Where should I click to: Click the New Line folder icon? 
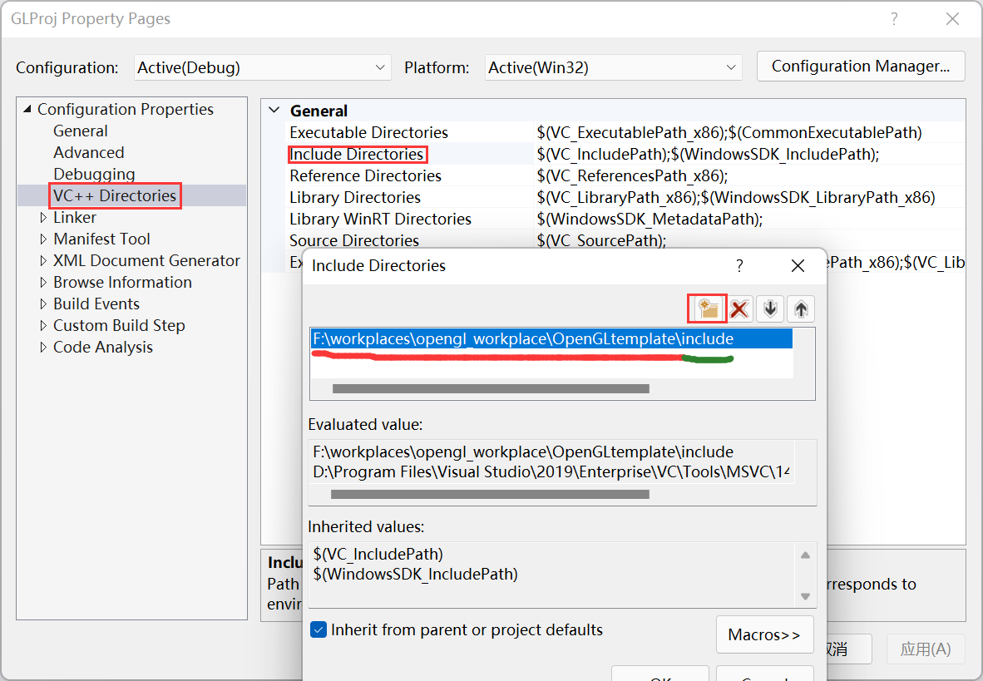click(x=706, y=308)
